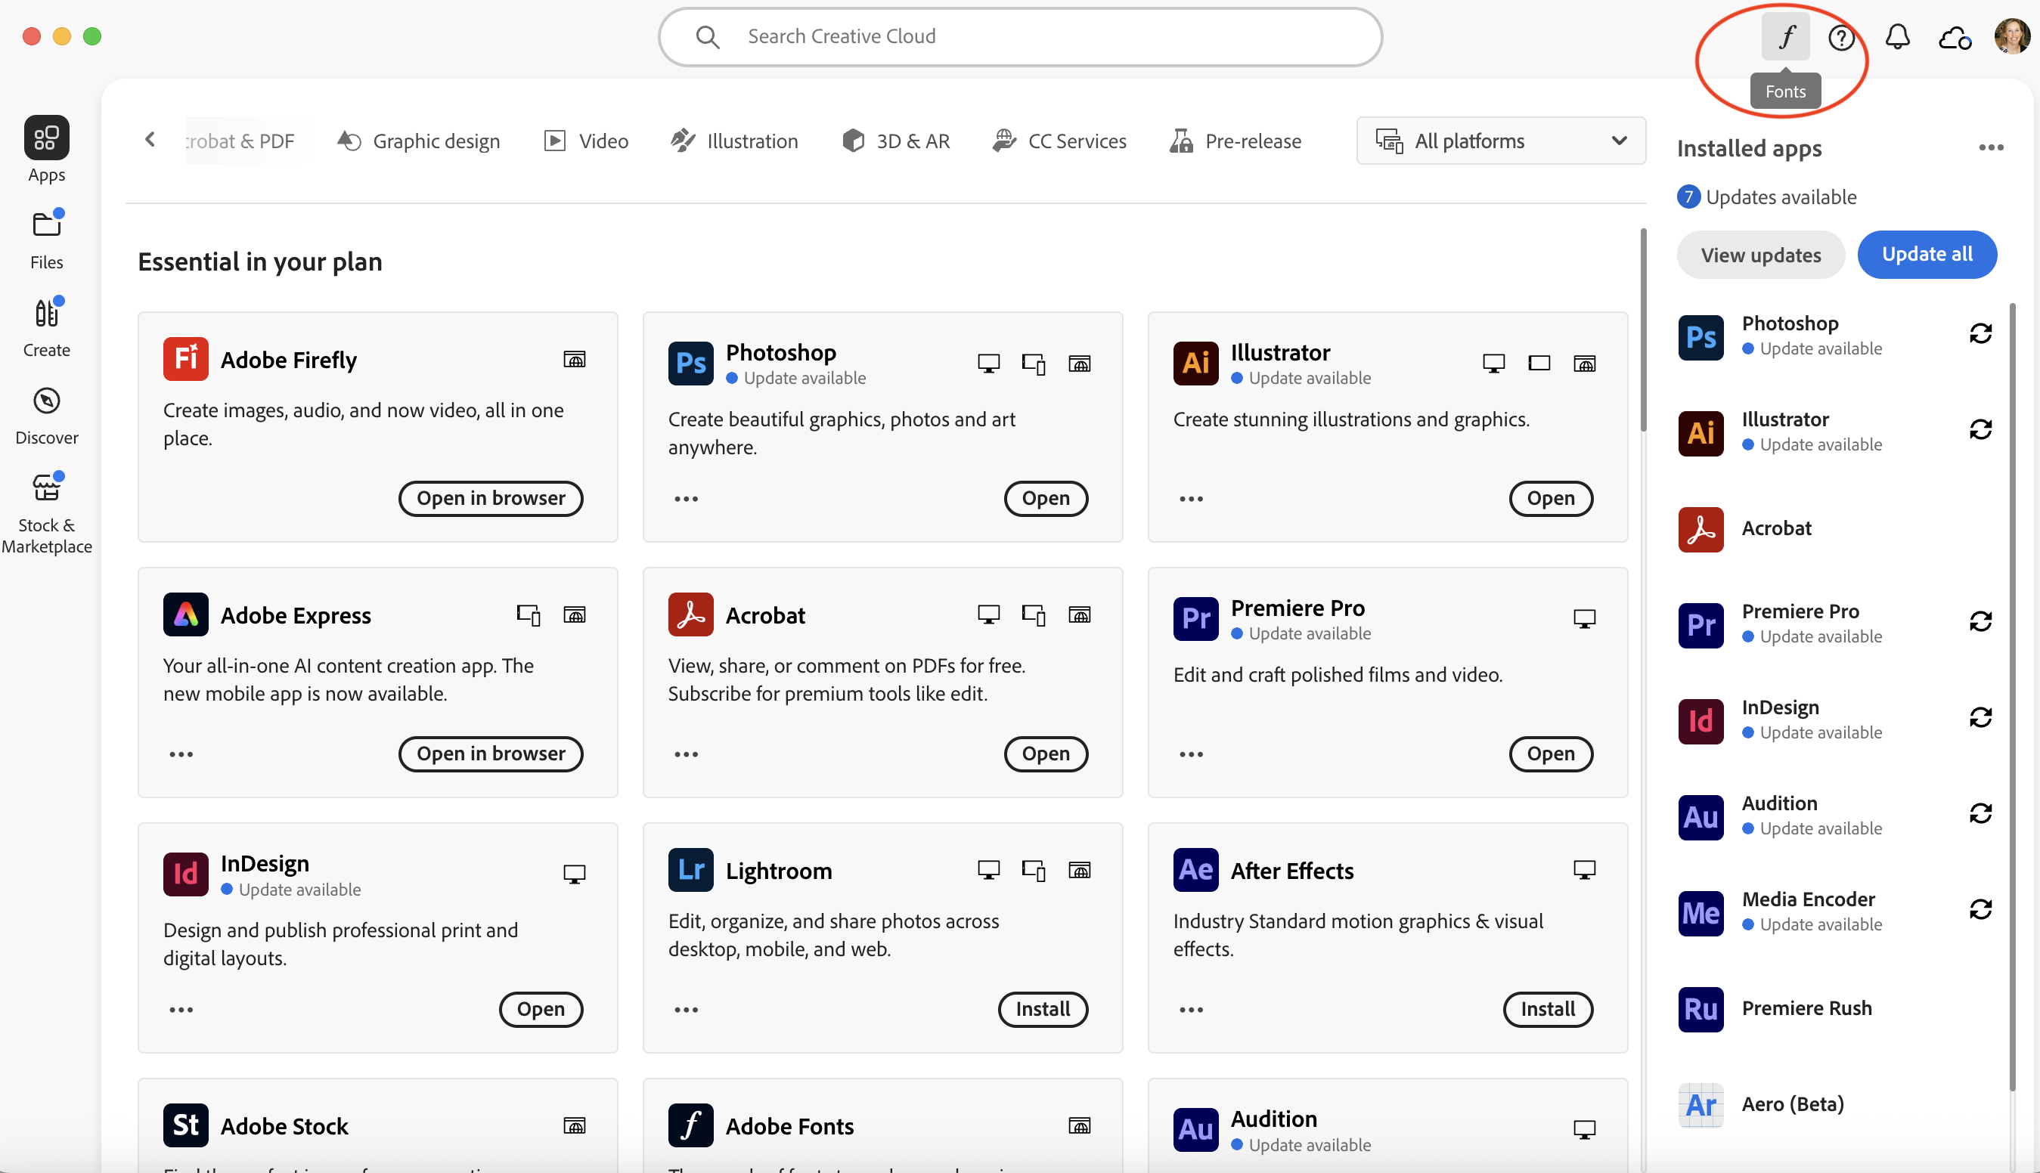Update InDesign via its refresh icon
2040x1173 pixels.
pyautogui.click(x=1980, y=717)
